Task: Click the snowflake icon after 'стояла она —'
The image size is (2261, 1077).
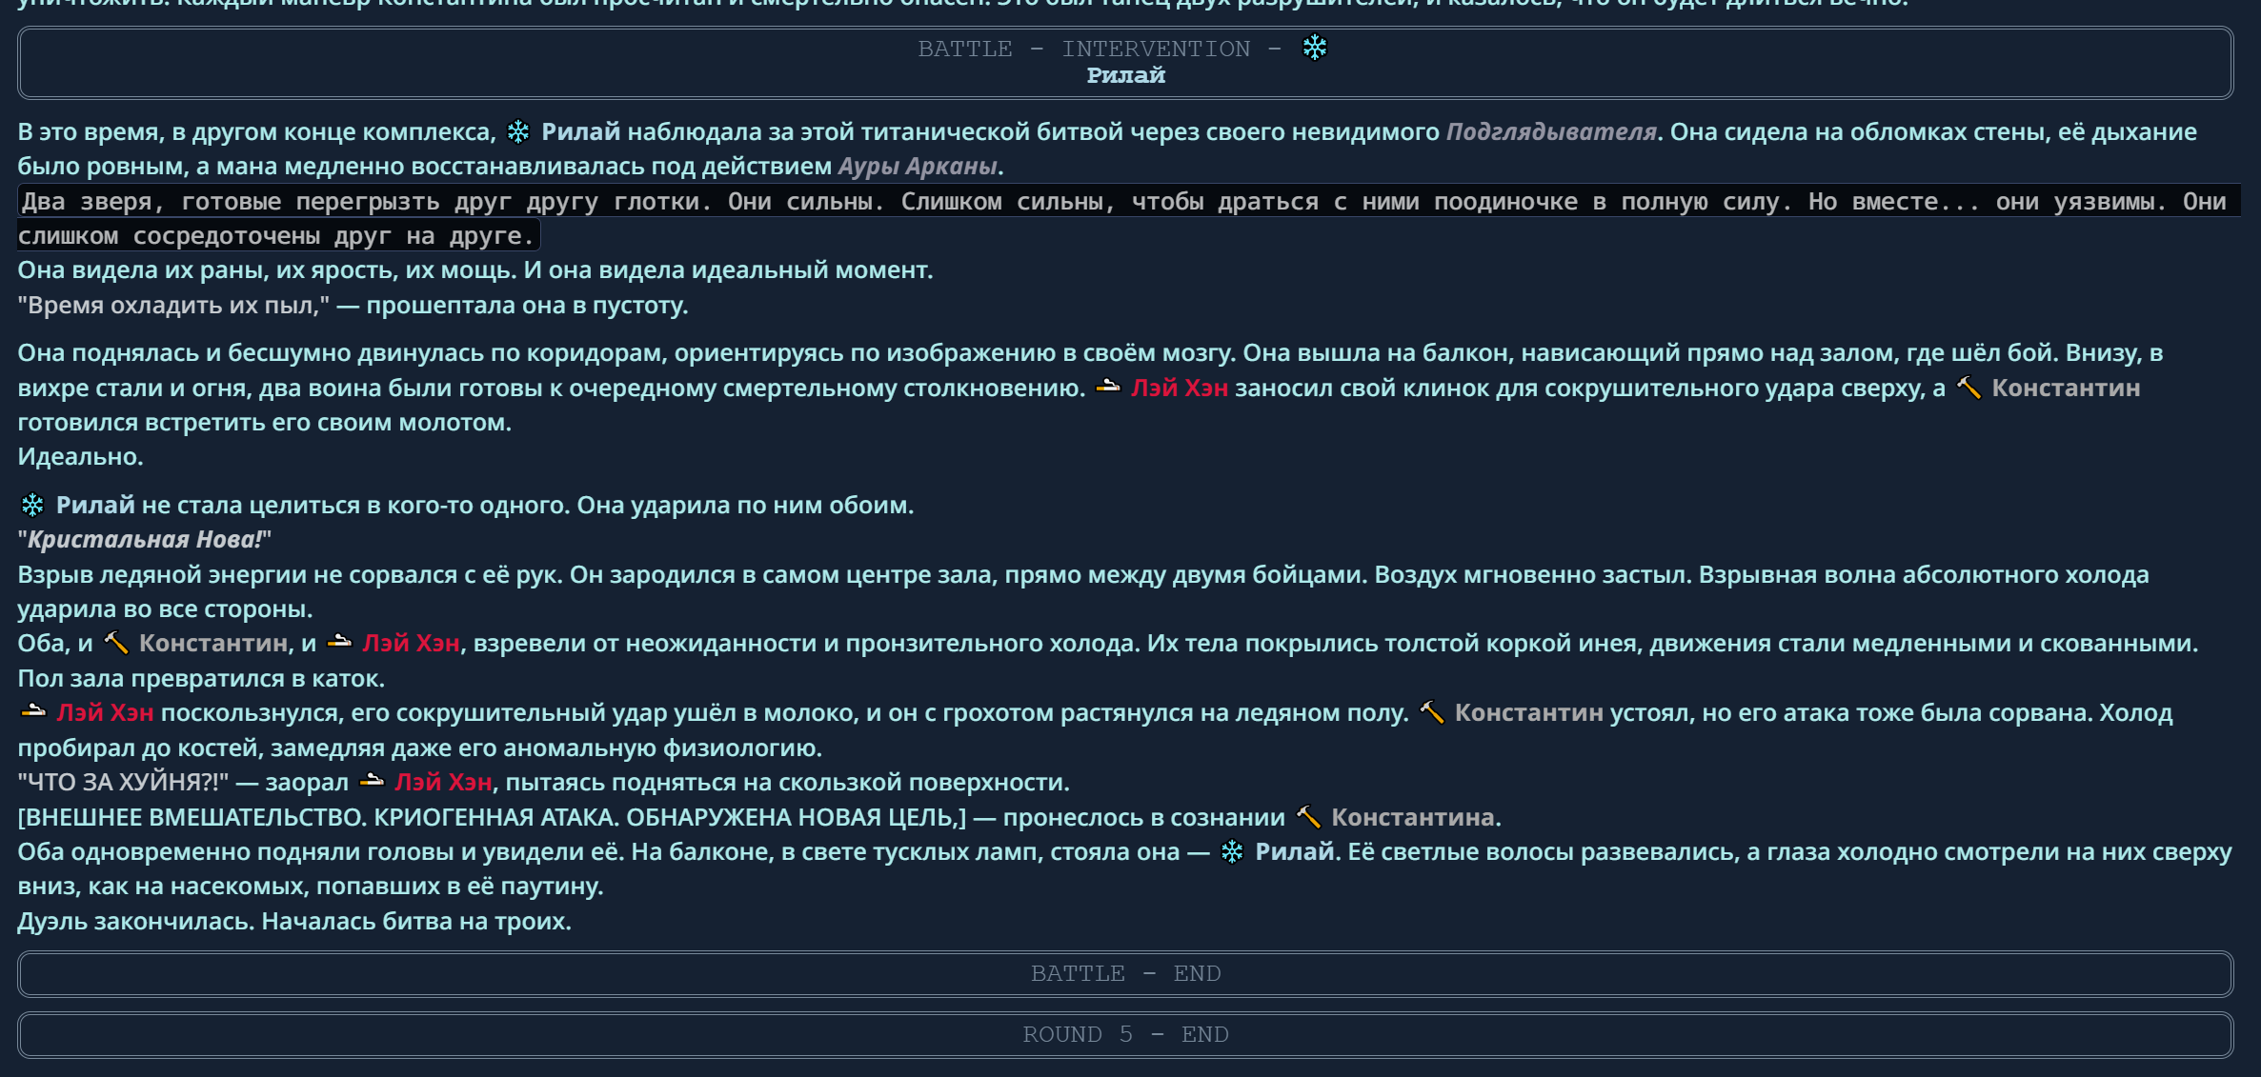Action: tap(1232, 851)
